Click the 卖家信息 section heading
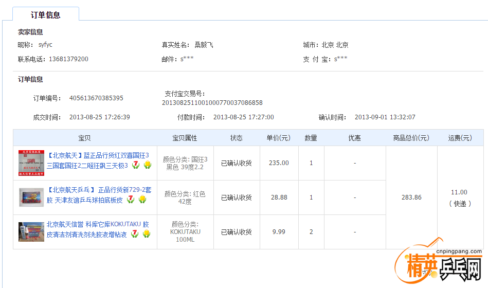The image size is (488, 288). (x=30, y=32)
